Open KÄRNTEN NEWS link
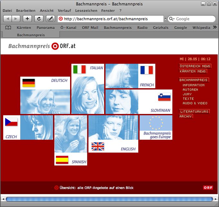This screenshot has height=207, width=219. pyautogui.click(x=193, y=71)
